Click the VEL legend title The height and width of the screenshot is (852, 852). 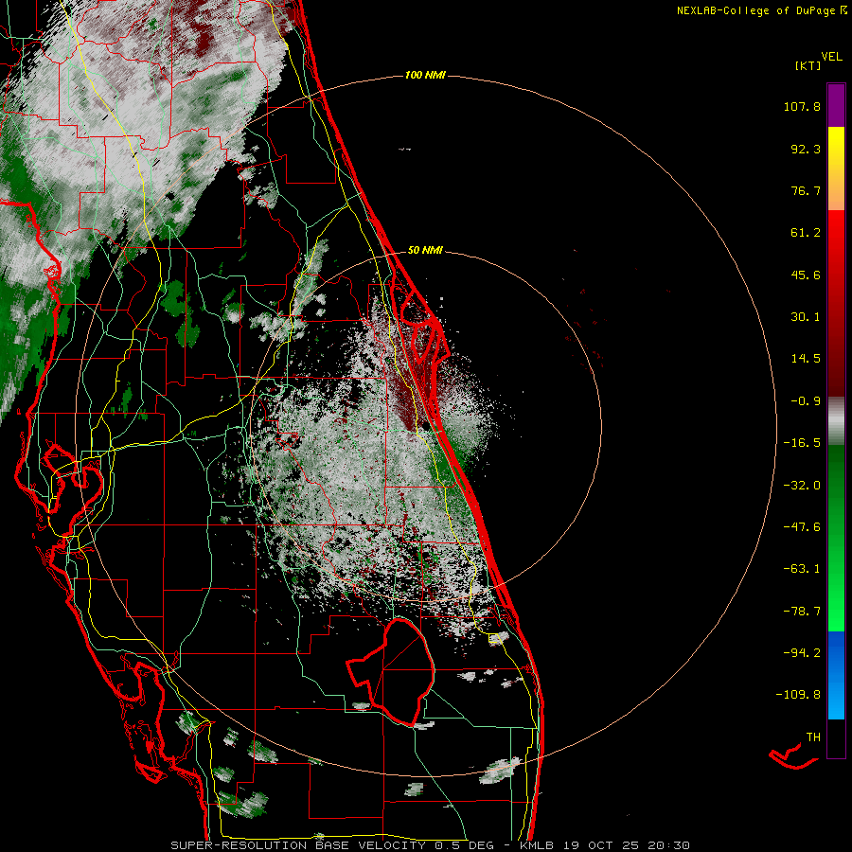point(831,57)
